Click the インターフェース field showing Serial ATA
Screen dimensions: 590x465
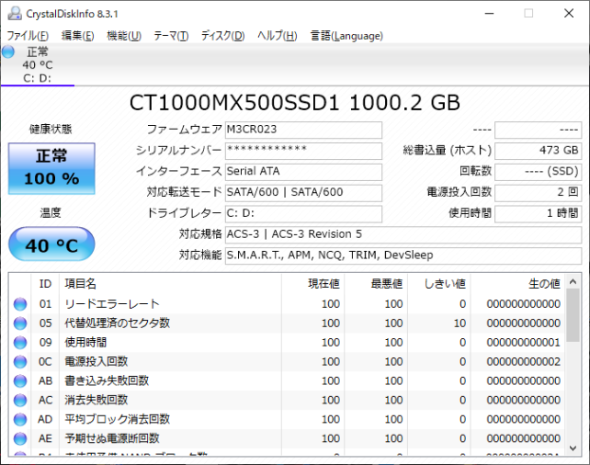point(303,172)
